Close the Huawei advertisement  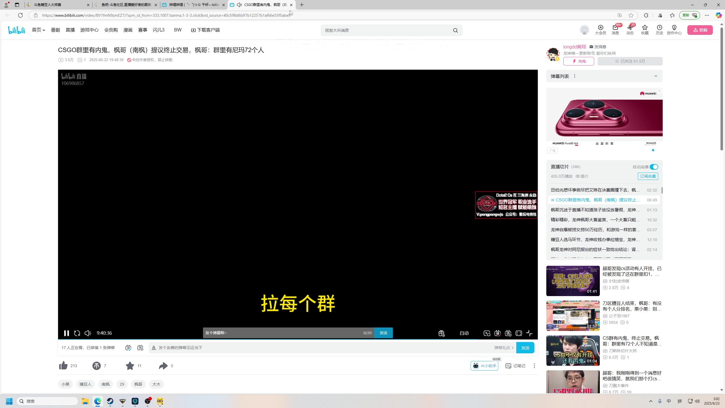pos(659,91)
